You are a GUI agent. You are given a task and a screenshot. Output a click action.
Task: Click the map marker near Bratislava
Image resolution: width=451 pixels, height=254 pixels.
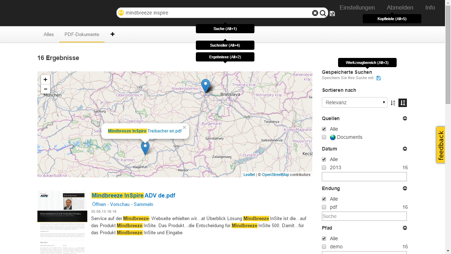(x=205, y=86)
